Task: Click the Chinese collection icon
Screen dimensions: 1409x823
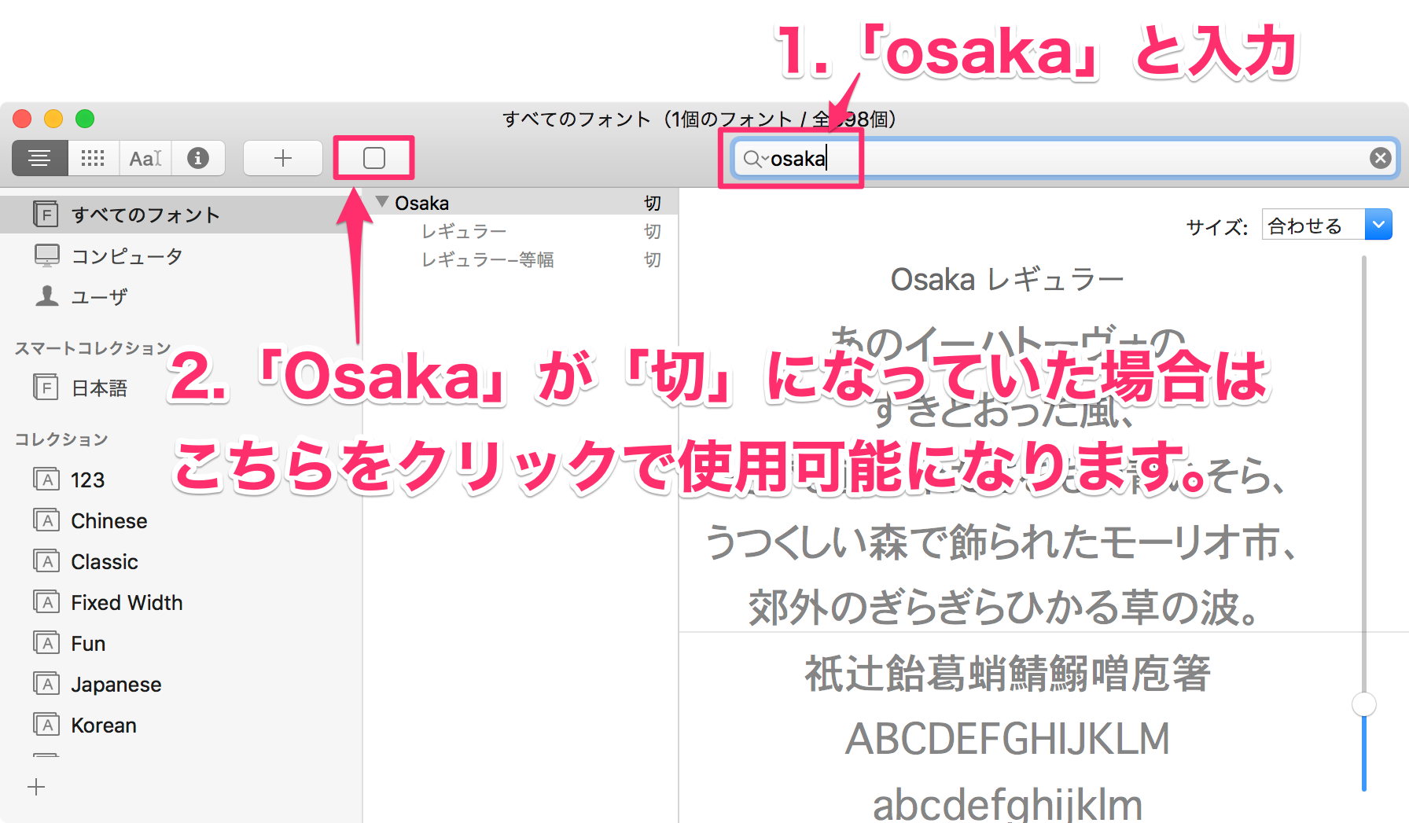Action: click(x=46, y=520)
